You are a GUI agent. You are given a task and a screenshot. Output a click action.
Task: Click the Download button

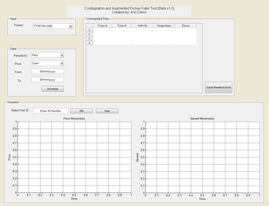[53, 89]
